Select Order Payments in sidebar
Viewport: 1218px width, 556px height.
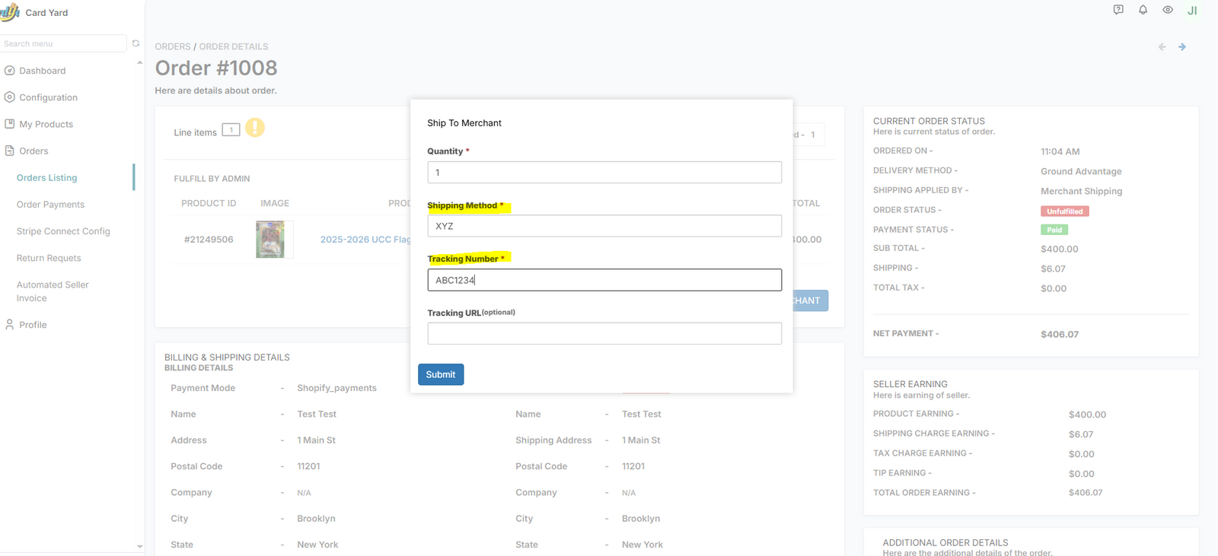tap(50, 205)
